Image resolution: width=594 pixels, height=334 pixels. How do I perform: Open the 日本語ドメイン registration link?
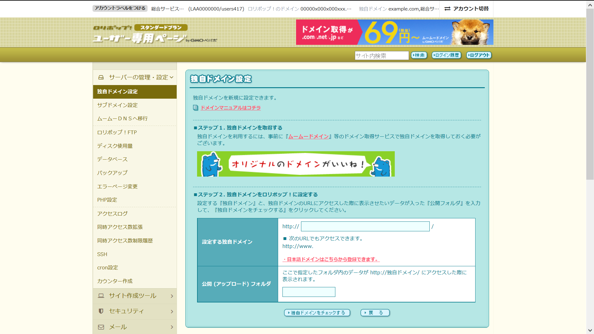331,259
